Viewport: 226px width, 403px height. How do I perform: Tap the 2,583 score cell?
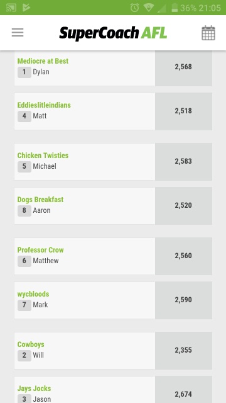pyautogui.click(x=183, y=162)
